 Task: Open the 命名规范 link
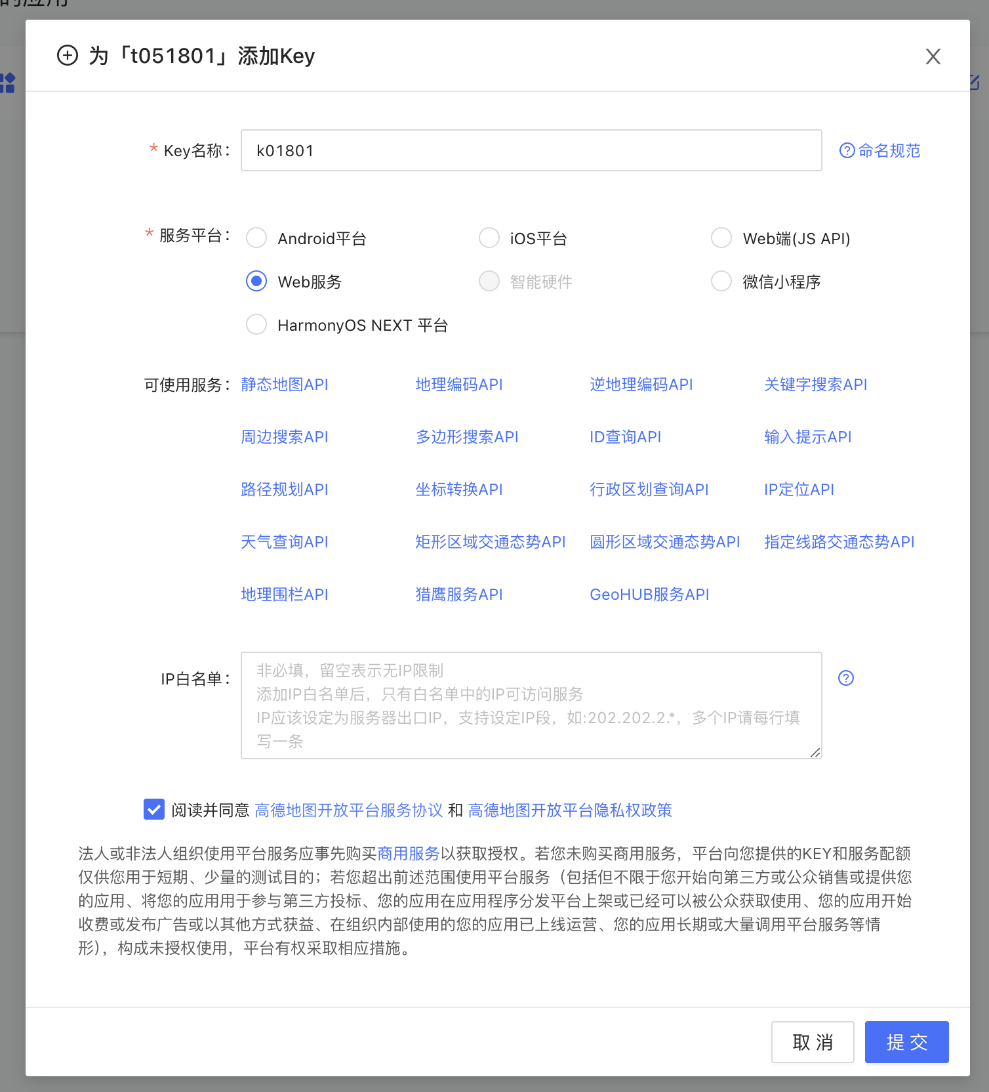pyautogui.click(x=889, y=151)
